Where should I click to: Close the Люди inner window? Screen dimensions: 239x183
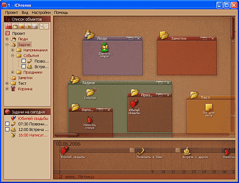pyautogui.click(x=138, y=38)
